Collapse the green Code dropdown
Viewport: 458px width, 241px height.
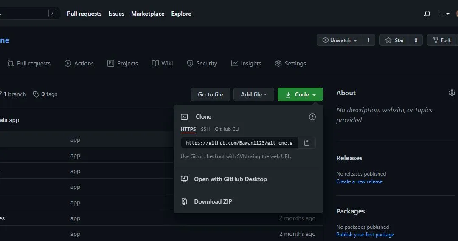(x=300, y=94)
